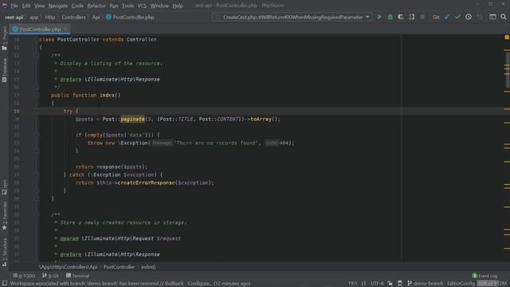Image resolution: width=510 pixels, height=287 pixels.
Task: Open the Help menu
Action: pyautogui.click(x=178, y=6)
